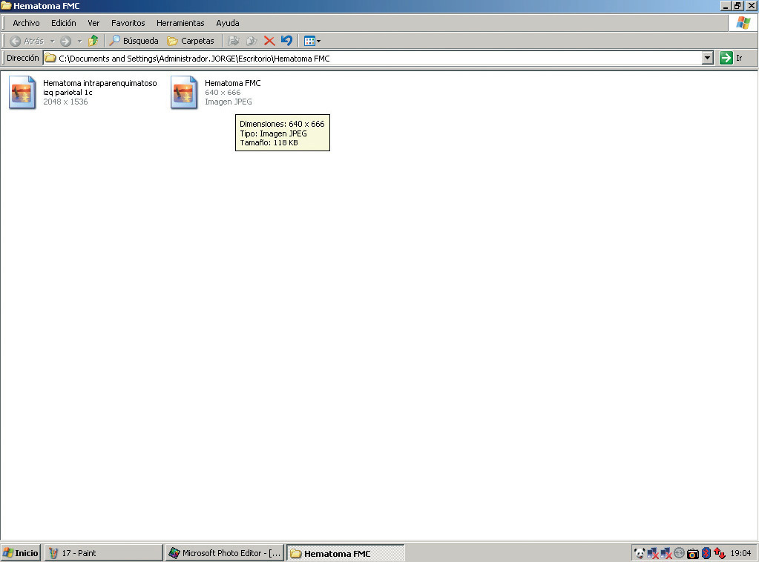Select the Hematoma FMC JPEG file icon

(184, 93)
